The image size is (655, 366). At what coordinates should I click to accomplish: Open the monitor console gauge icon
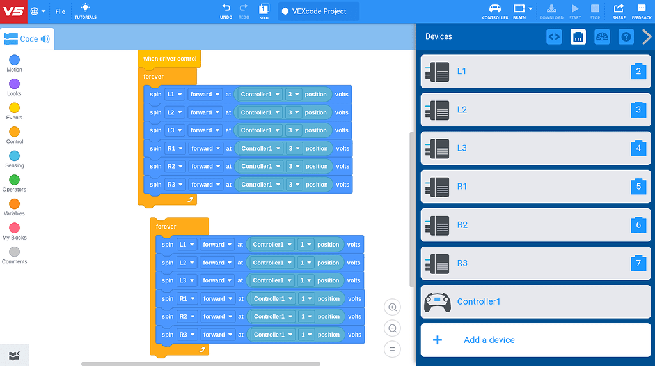pos(602,37)
